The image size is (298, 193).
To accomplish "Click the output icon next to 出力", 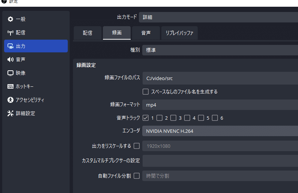I will 10,46.
